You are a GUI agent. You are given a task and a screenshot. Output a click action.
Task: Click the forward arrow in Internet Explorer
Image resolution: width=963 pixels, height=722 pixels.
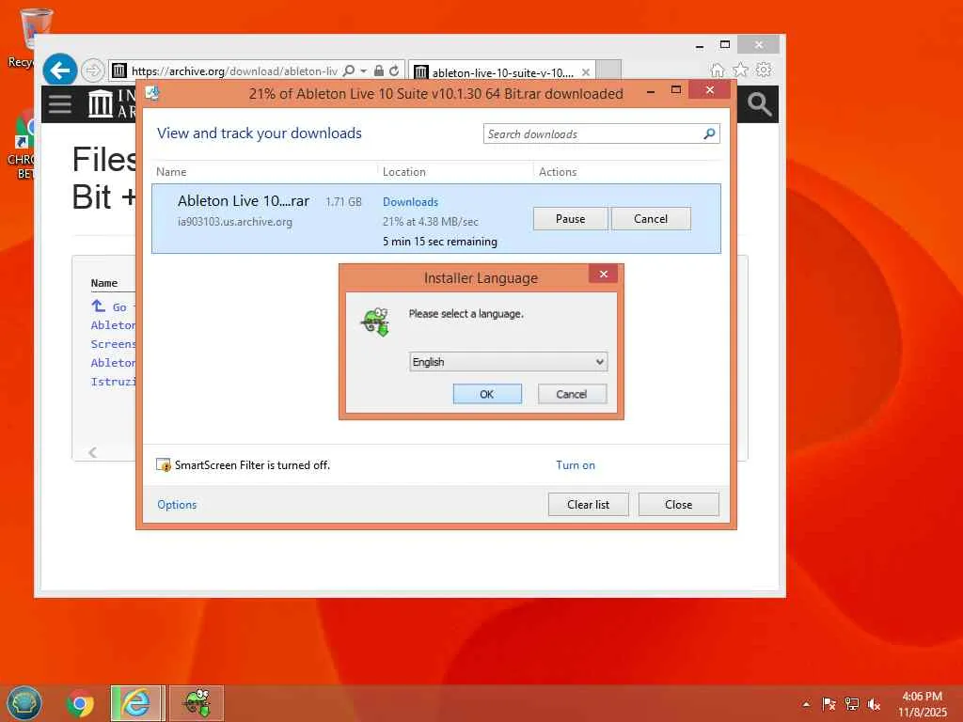(93, 71)
